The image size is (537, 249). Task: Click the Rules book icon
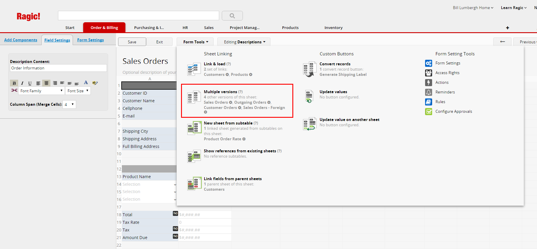coord(429,102)
